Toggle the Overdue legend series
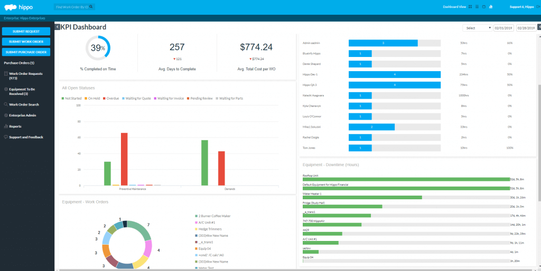 tap(111, 98)
